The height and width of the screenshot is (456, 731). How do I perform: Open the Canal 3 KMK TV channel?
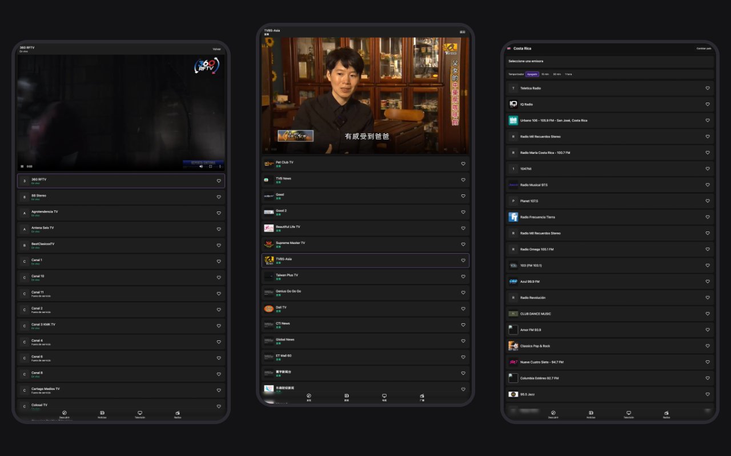121,325
